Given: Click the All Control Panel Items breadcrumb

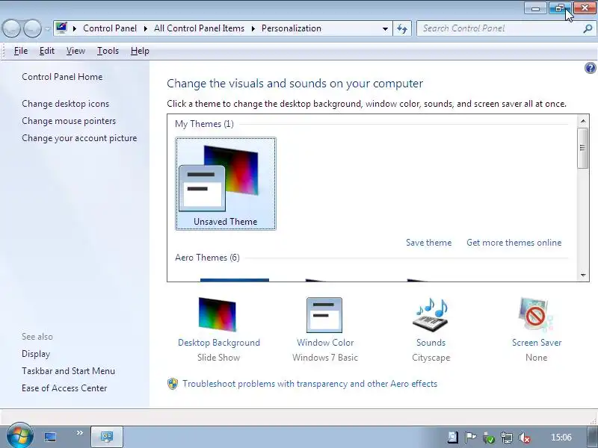Looking at the screenshot, I should click(199, 28).
